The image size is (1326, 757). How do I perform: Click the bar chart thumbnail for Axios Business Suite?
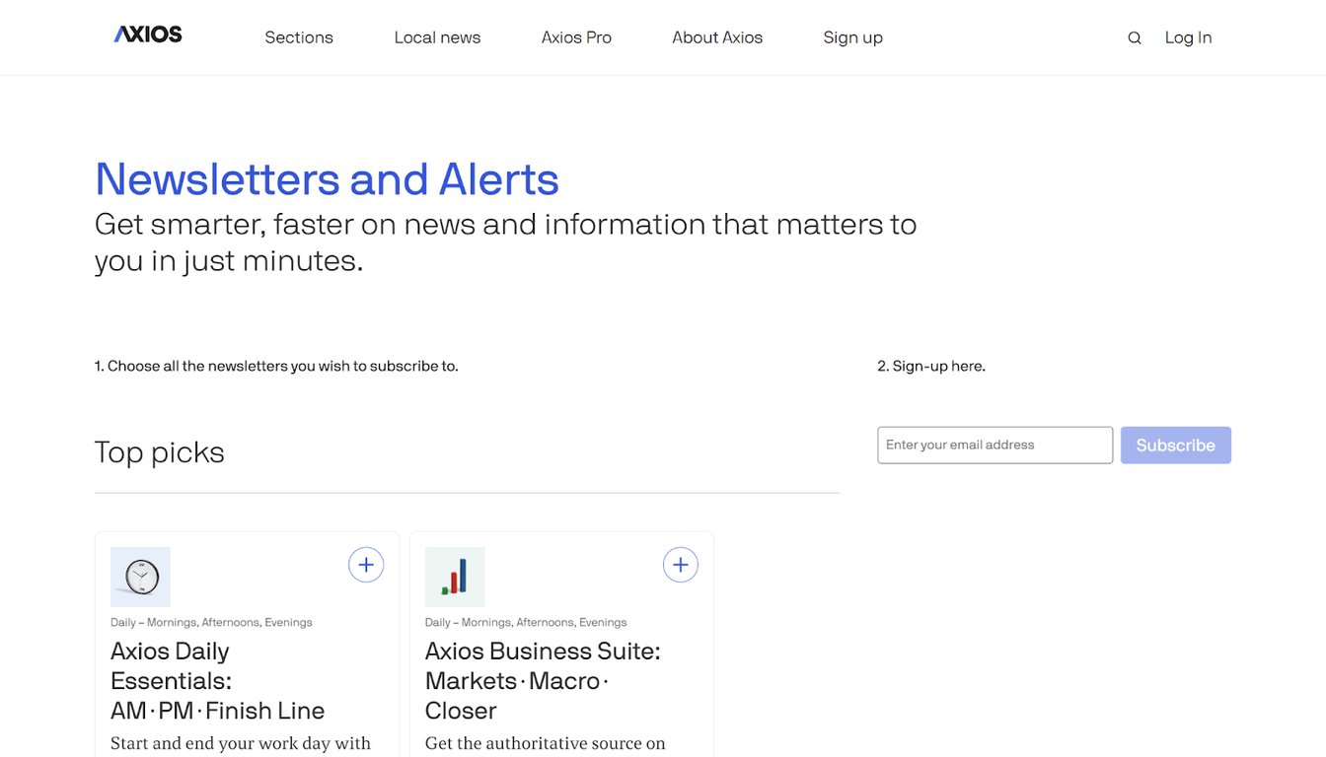[454, 577]
